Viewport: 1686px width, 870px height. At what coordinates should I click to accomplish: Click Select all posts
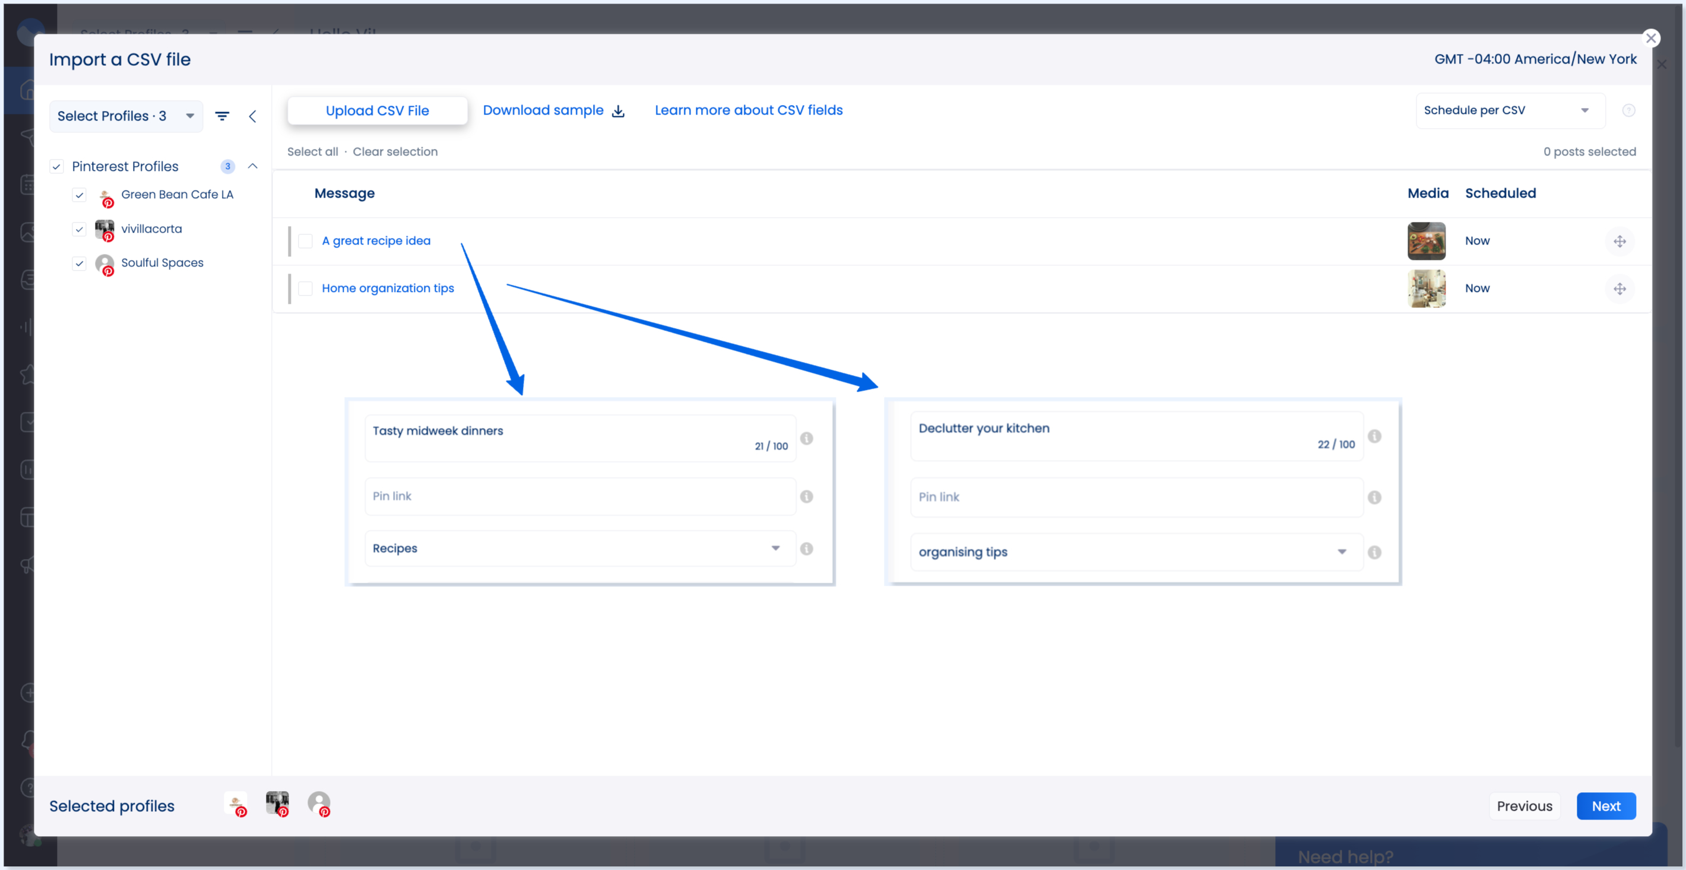pyautogui.click(x=313, y=152)
